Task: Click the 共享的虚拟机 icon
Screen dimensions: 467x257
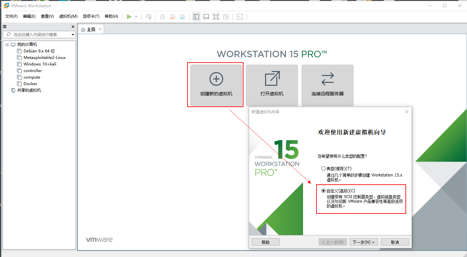Action: pos(13,90)
